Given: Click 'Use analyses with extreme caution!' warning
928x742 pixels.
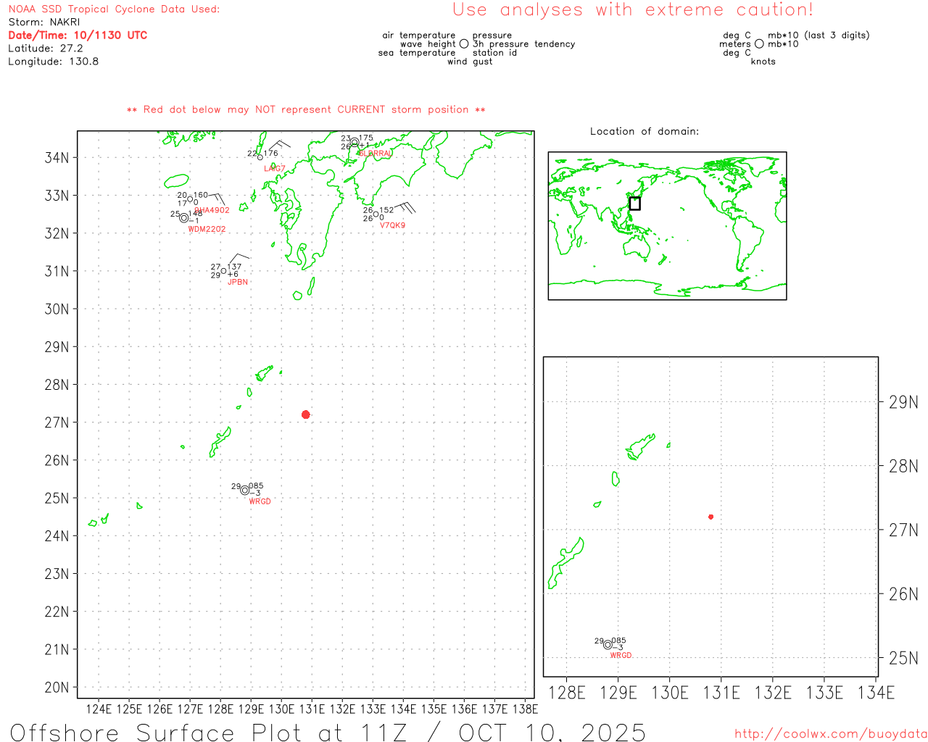Looking at the screenshot, I should 633,9.
